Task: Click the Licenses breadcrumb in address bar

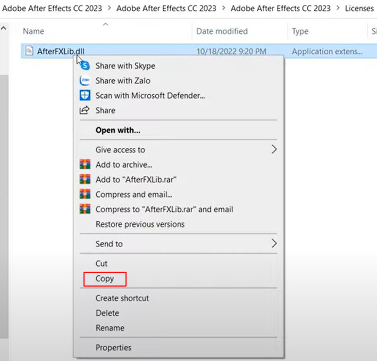Action: (x=359, y=8)
